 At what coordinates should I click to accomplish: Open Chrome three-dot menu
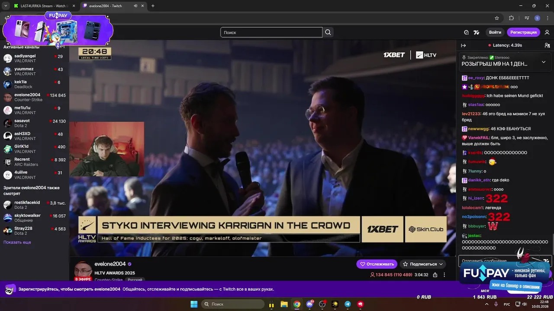coord(547,18)
